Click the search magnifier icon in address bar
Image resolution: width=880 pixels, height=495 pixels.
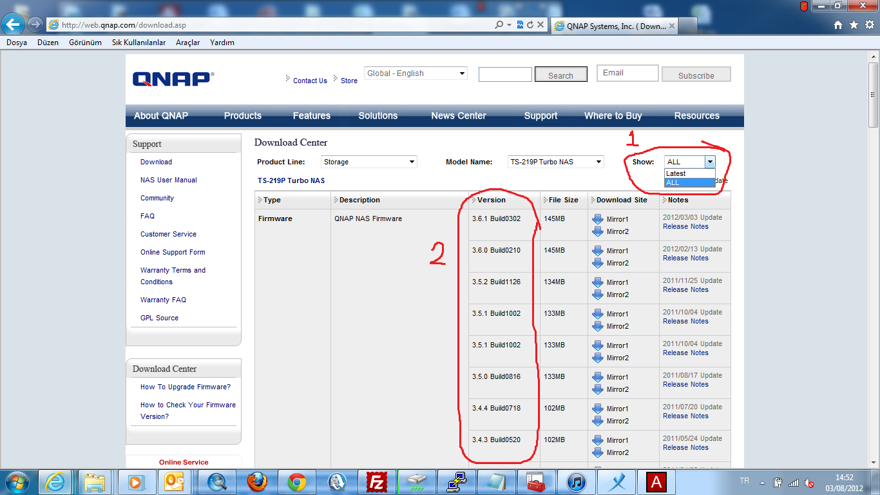point(499,25)
